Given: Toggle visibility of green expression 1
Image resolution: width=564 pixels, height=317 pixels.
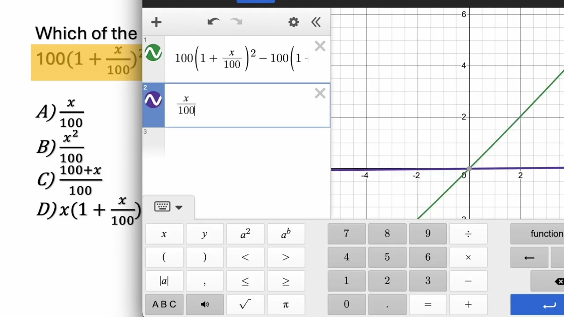Looking at the screenshot, I should [x=153, y=53].
